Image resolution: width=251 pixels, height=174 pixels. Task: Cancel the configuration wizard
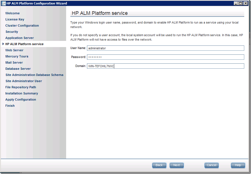click(211, 165)
